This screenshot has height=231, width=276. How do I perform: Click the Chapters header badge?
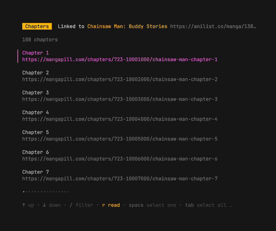click(37, 26)
